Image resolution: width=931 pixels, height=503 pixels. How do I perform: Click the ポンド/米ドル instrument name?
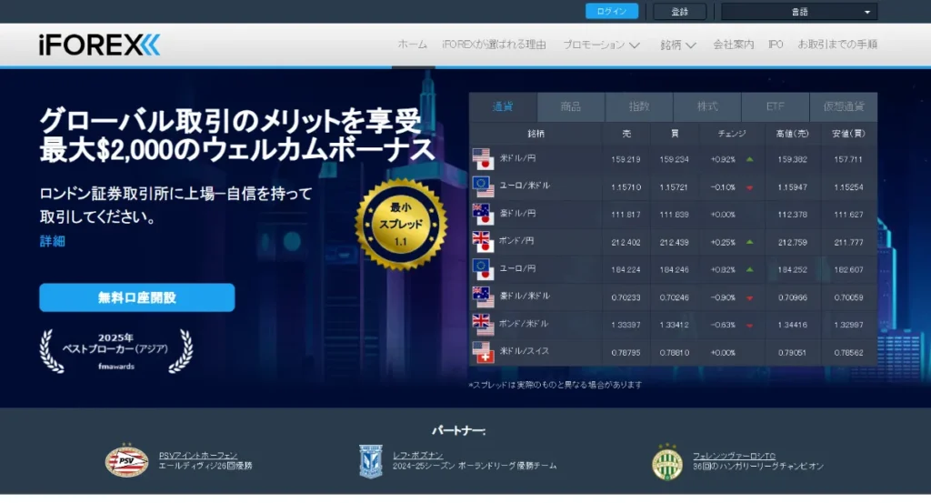[x=524, y=324]
